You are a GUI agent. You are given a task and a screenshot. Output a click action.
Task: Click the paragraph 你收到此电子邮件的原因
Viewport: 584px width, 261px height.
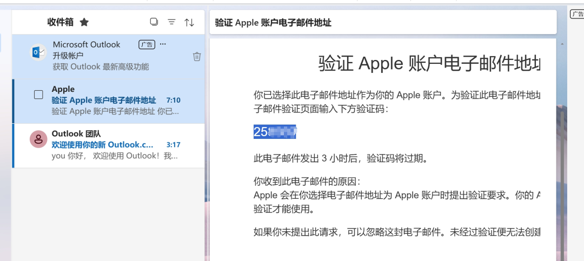(x=307, y=182)
